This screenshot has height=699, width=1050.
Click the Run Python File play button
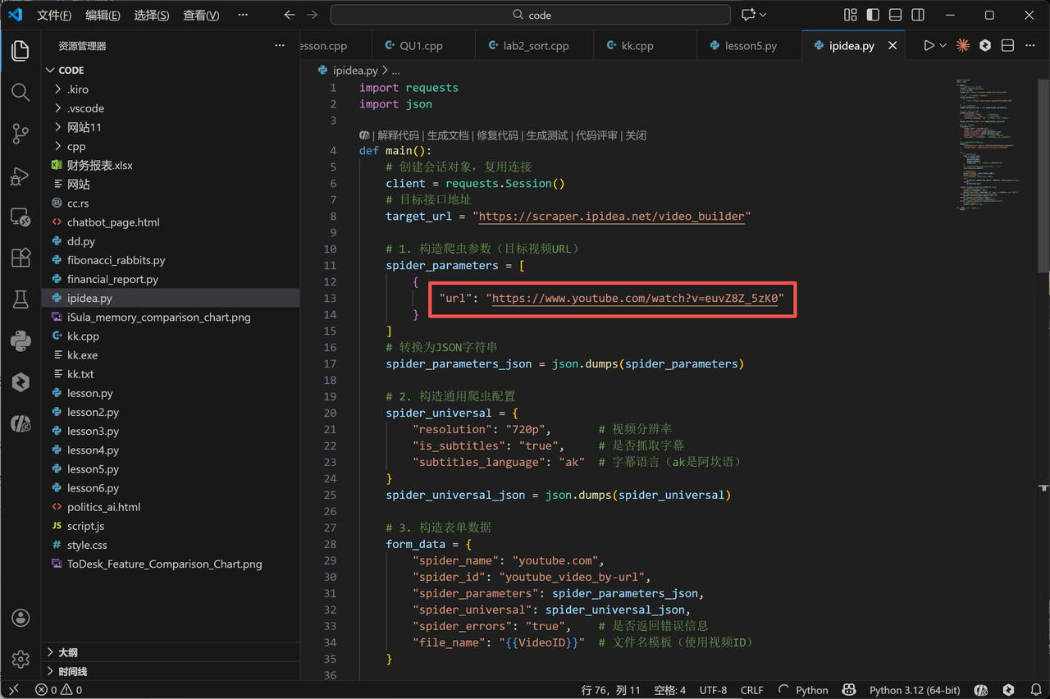point(929,46)
